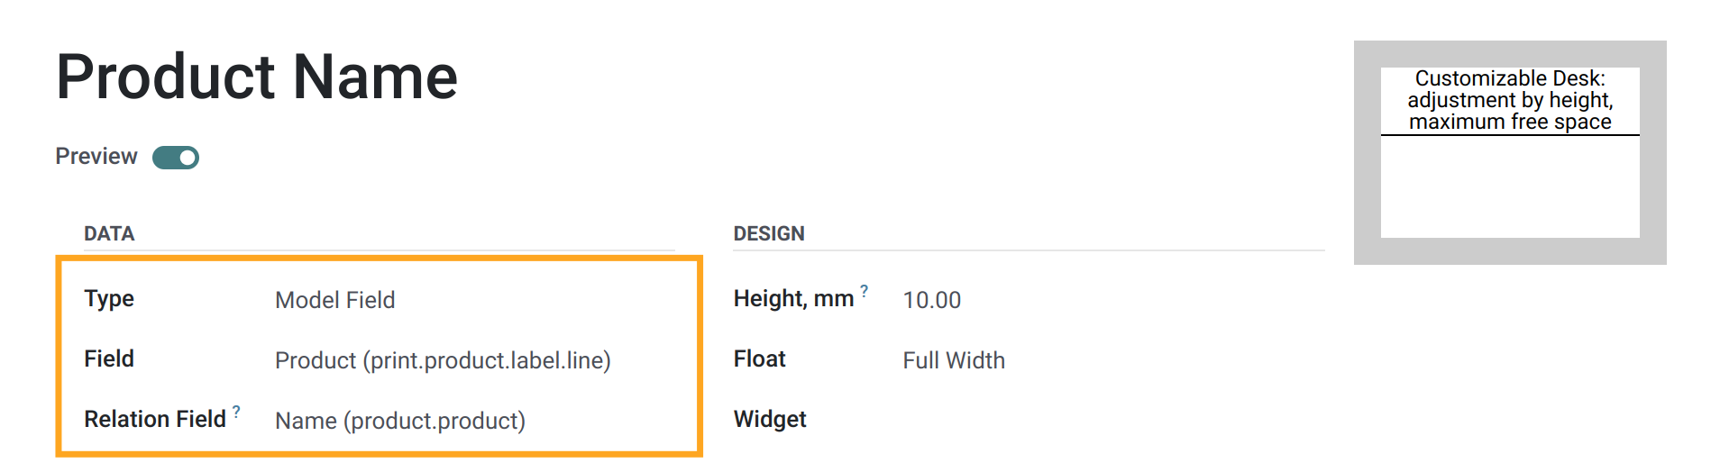The width and height of the screenshot is (1720, 472).
Task: Click the Float field label
Action: point(760,359)
